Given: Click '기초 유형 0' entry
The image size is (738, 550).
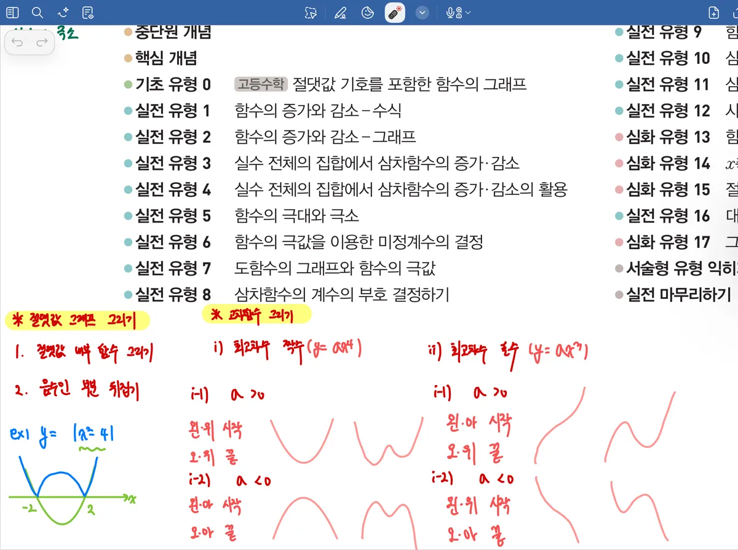Looking at the screenshot, I should 173,84.
